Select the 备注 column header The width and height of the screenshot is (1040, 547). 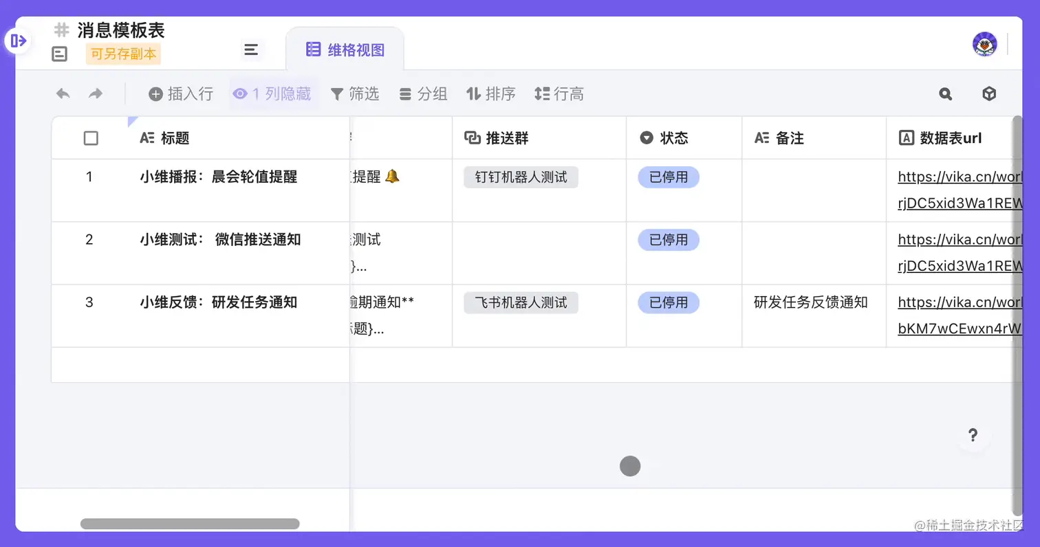[814, 138]
